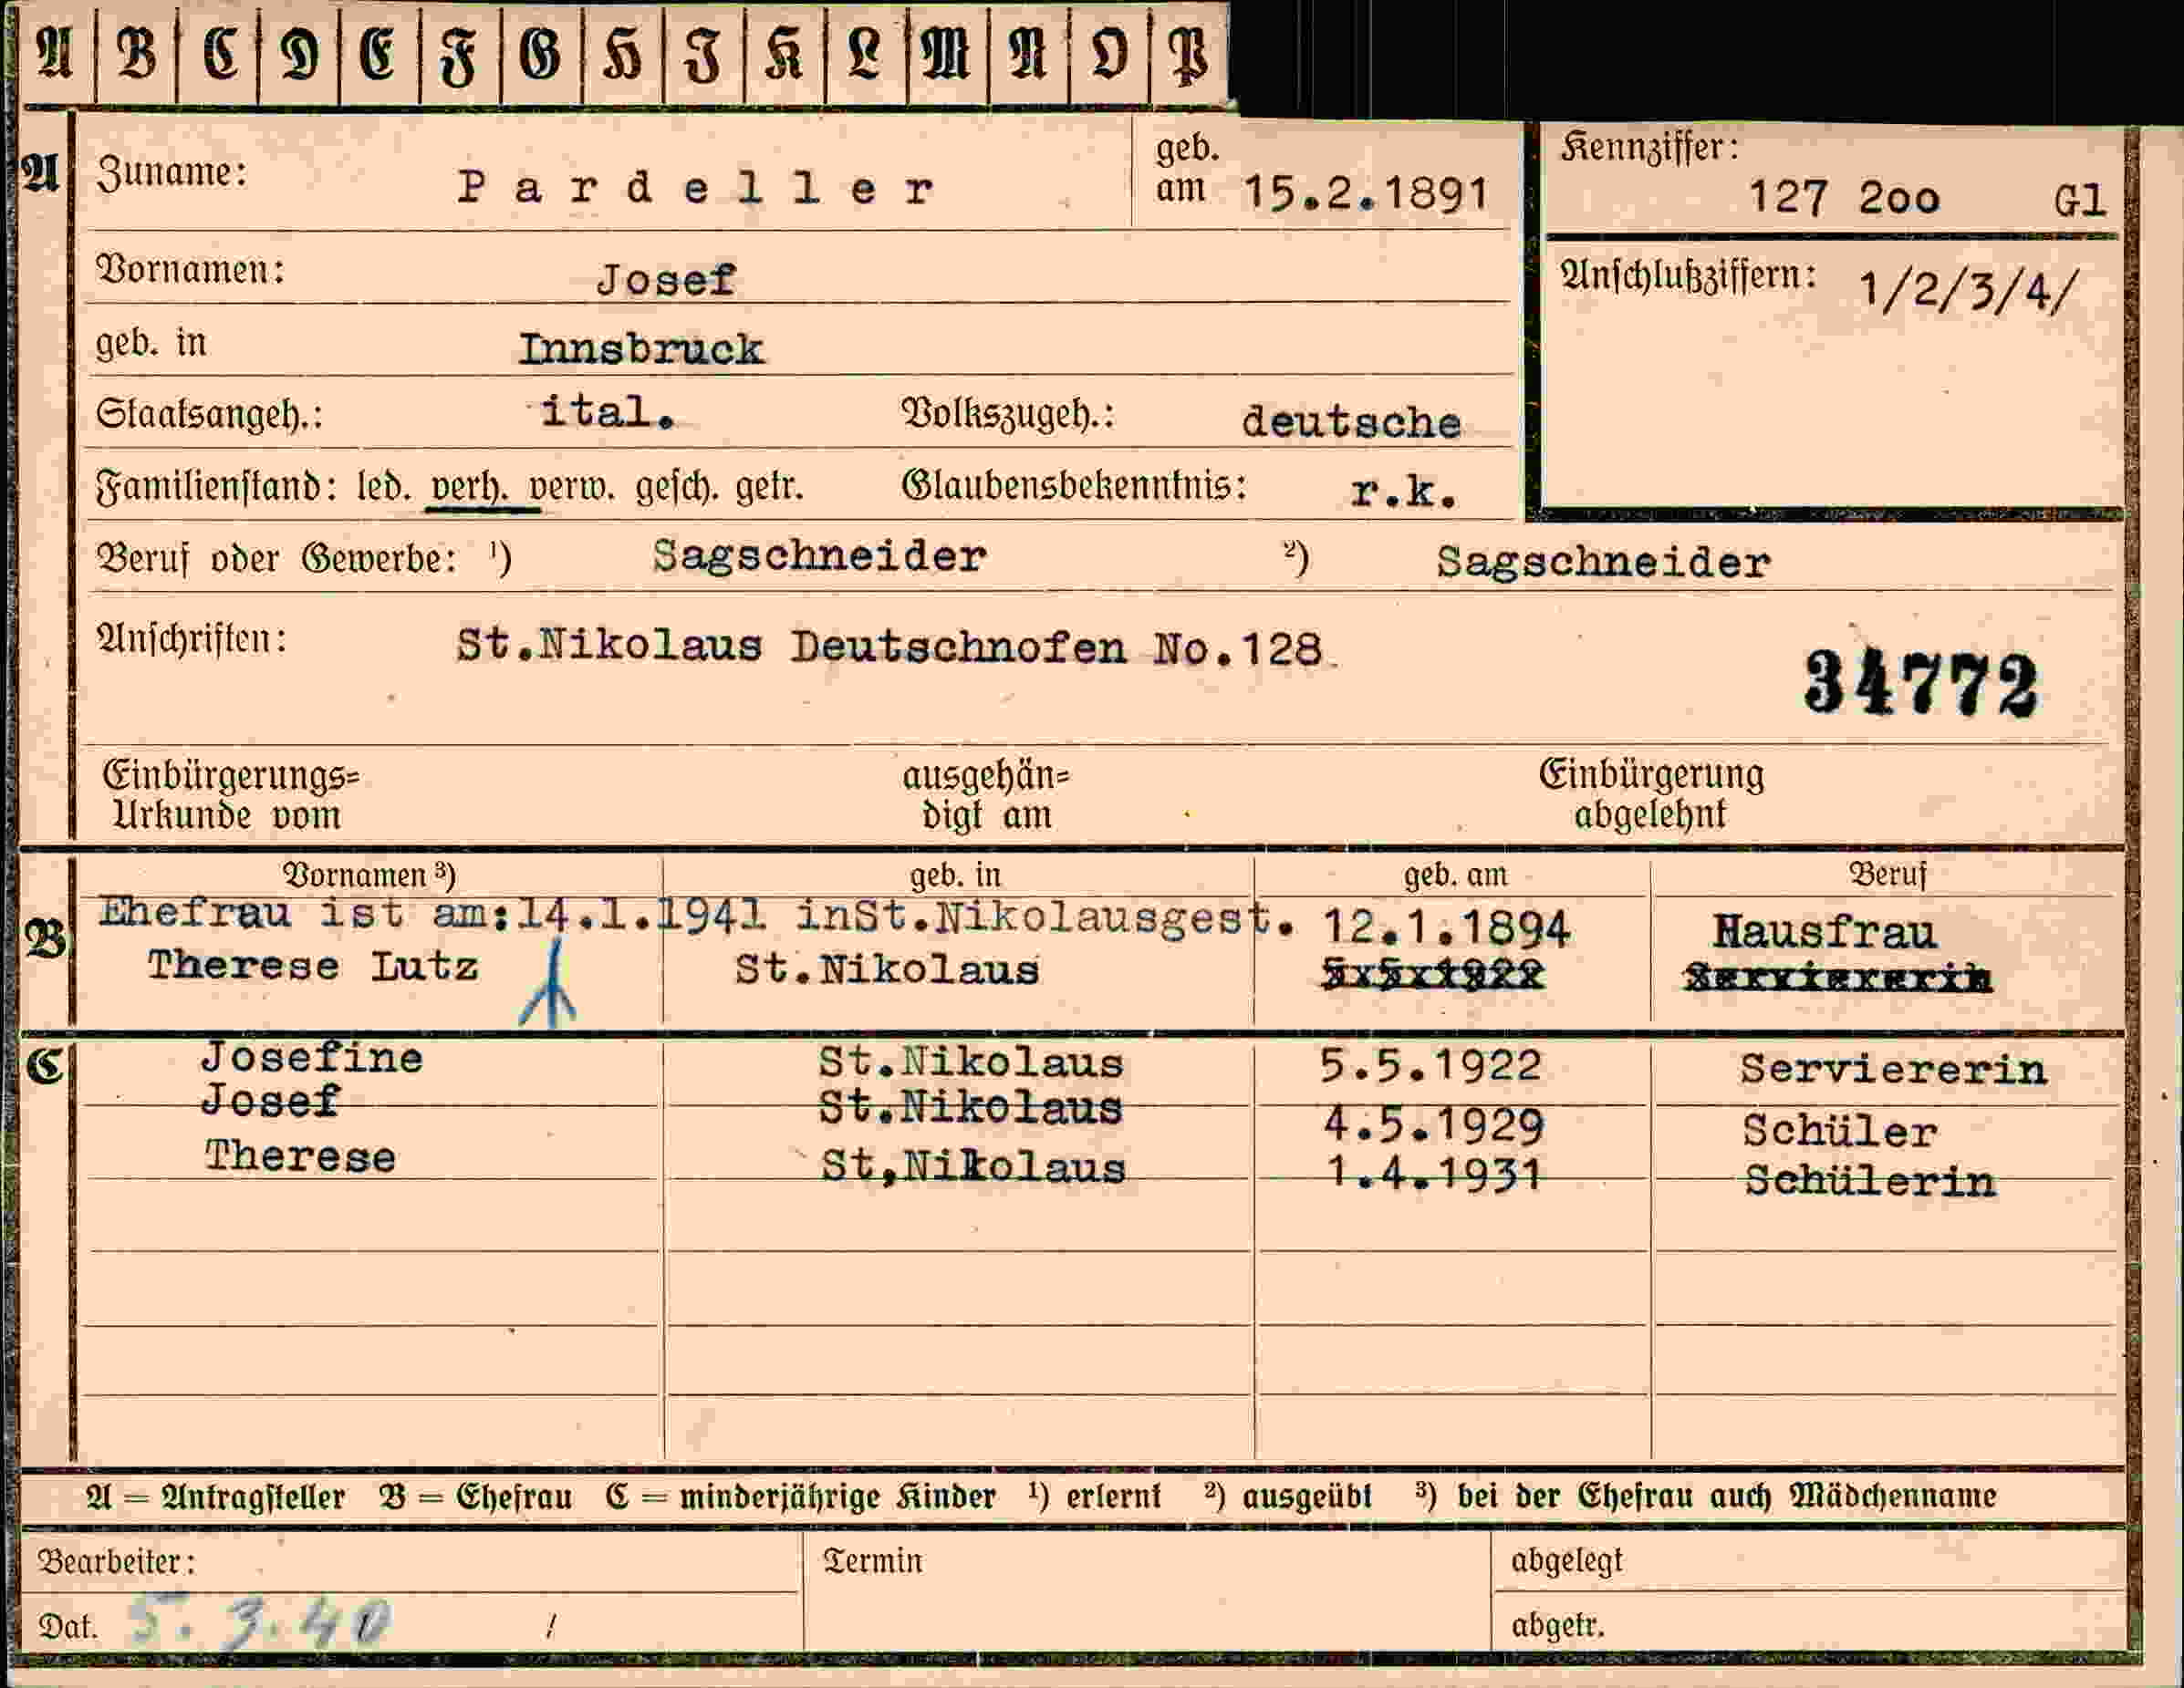Viewport: 2184px width, 1688px height.
Task: Click the learned occupation Sagschneider
Action: tap(820, 556)
